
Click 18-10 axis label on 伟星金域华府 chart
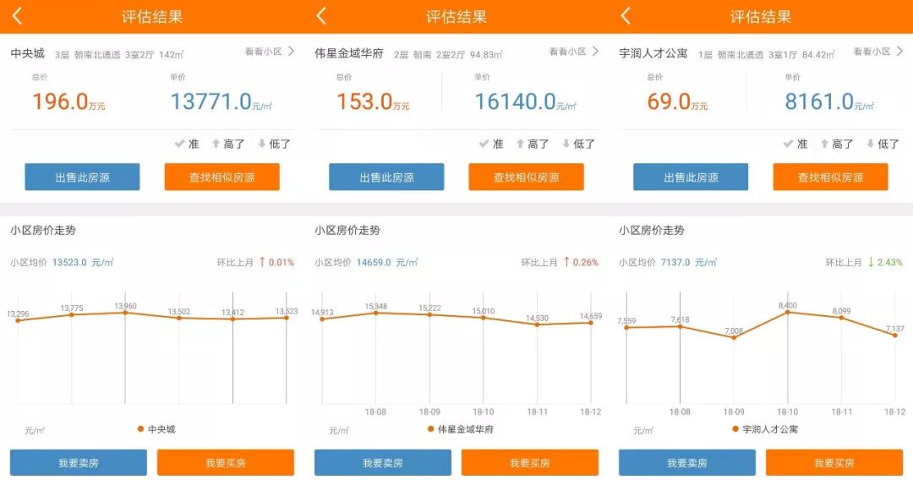point(484,412)
